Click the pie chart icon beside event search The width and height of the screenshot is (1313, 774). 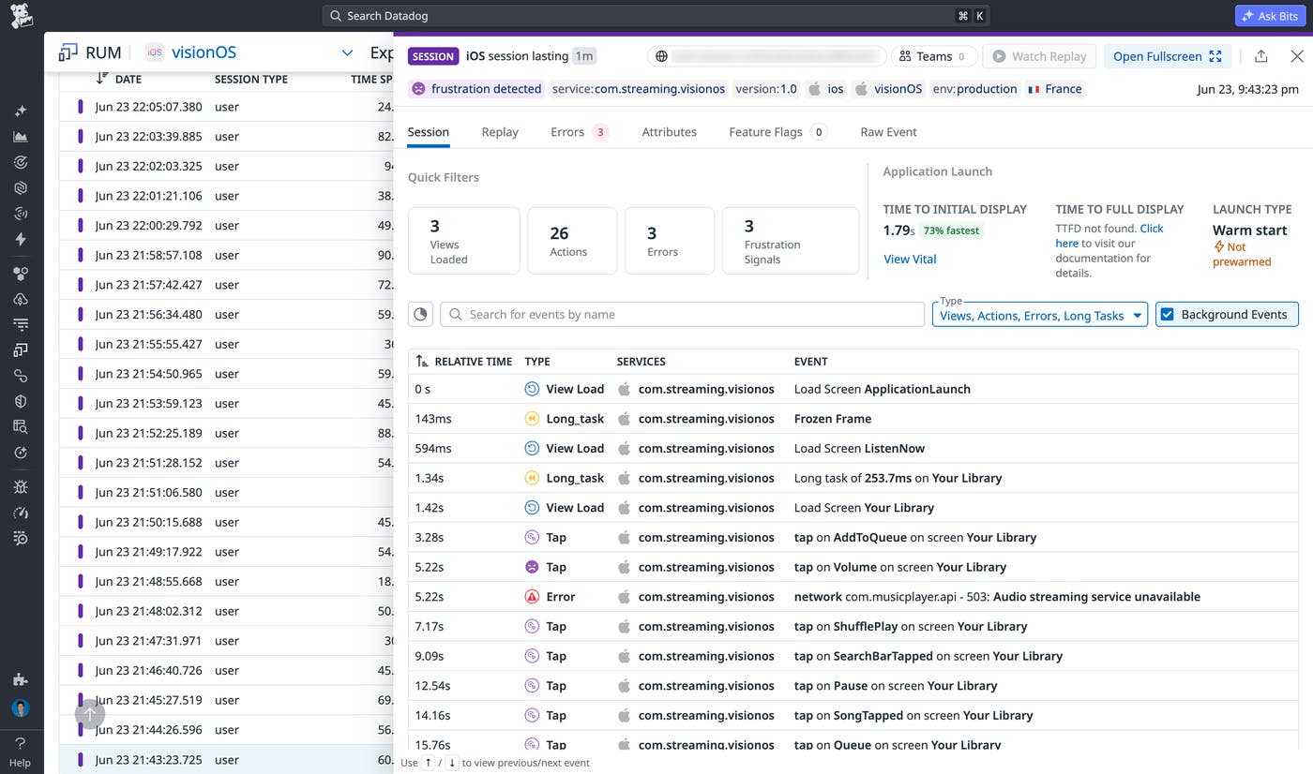click(x=420, y=314)
